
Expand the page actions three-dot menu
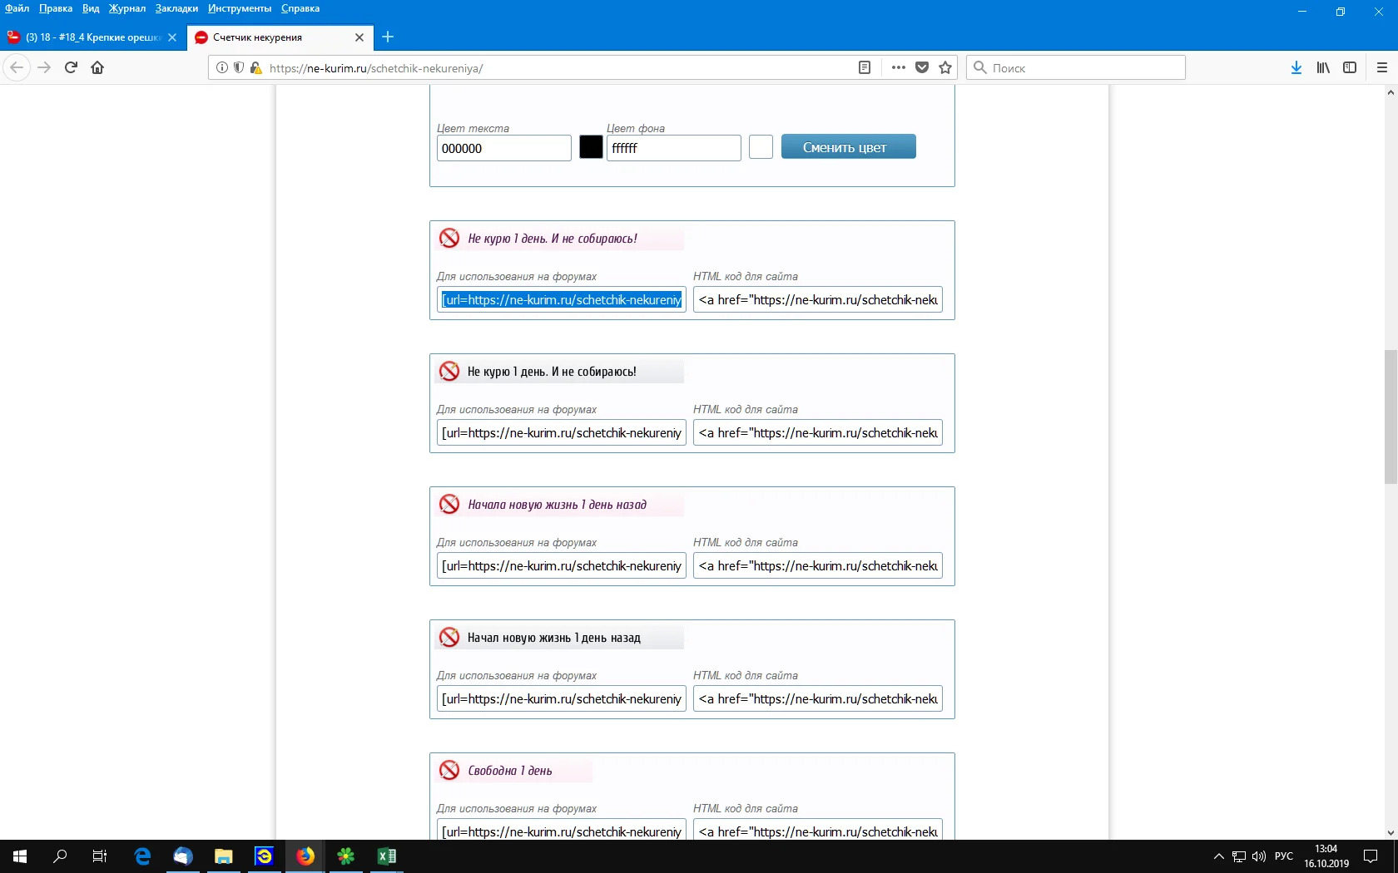point(898,67)
